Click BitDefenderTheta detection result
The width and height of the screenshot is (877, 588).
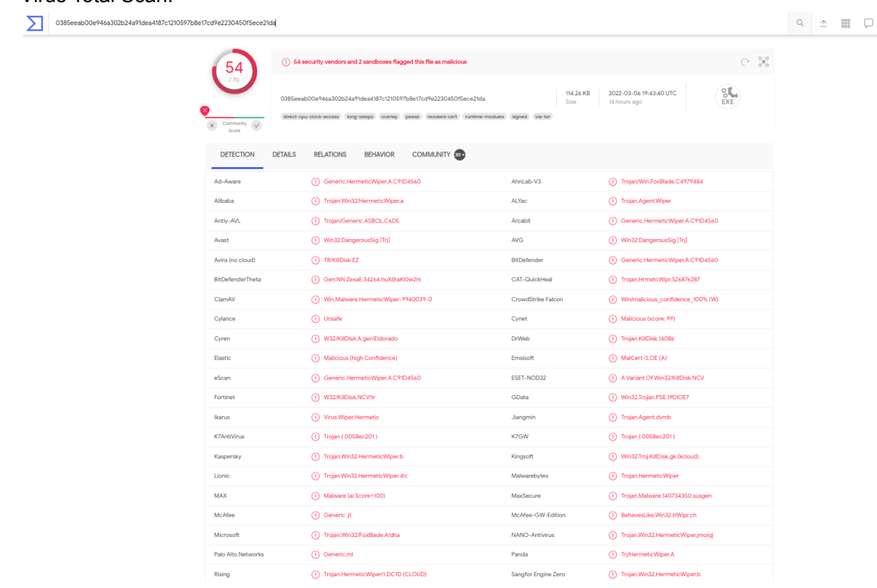[372, 280]
